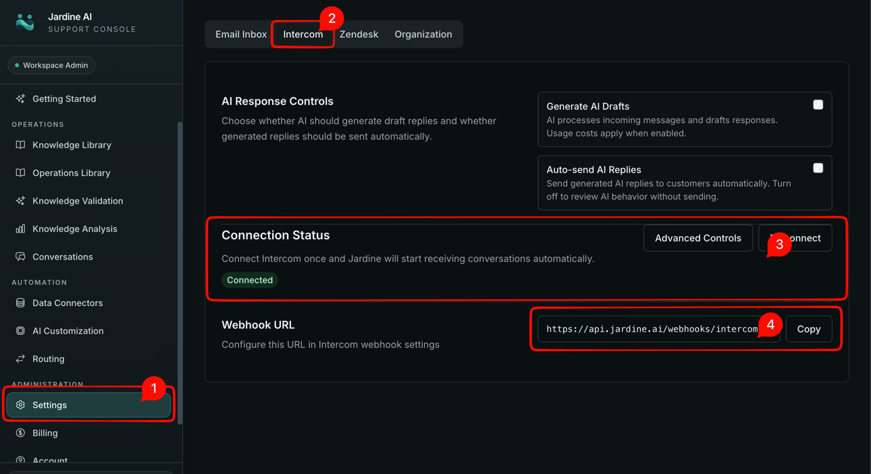Select Settings in sidebar
Image resolution: width=871 pixels, height=474 pixels.
coord(88,405)
